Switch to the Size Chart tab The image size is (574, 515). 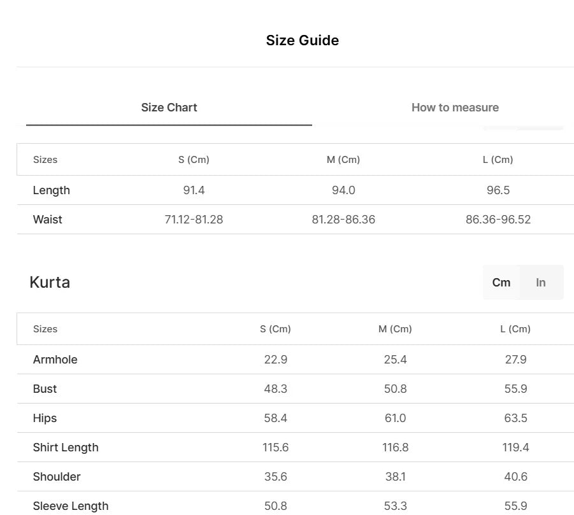click(169, 108)
